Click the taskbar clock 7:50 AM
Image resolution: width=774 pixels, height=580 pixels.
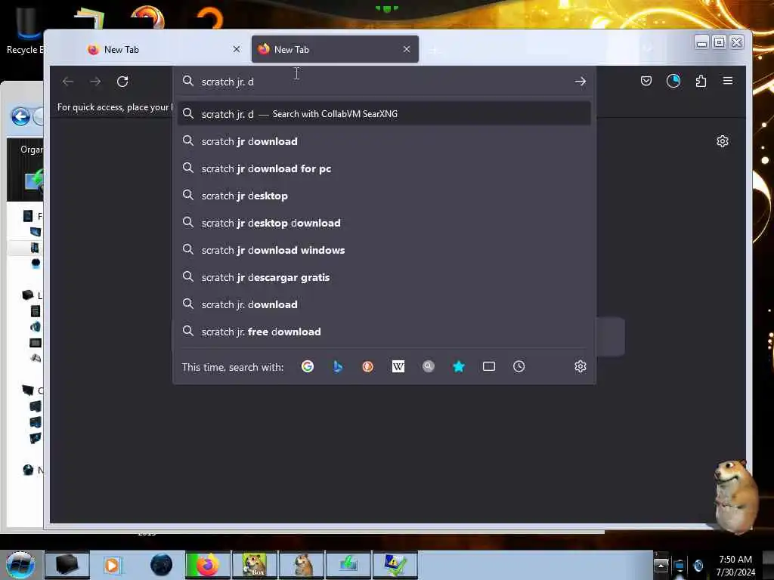tap(735, 566)
